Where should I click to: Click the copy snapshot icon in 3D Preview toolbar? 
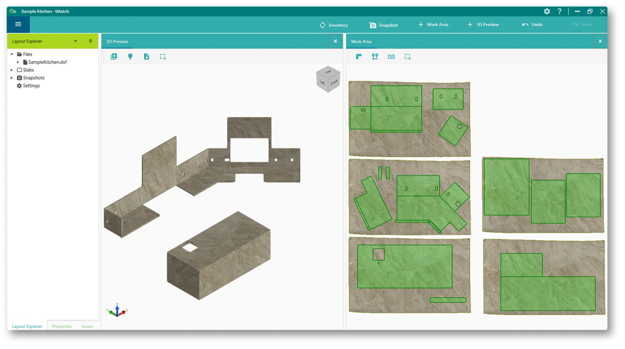[114, 56]
